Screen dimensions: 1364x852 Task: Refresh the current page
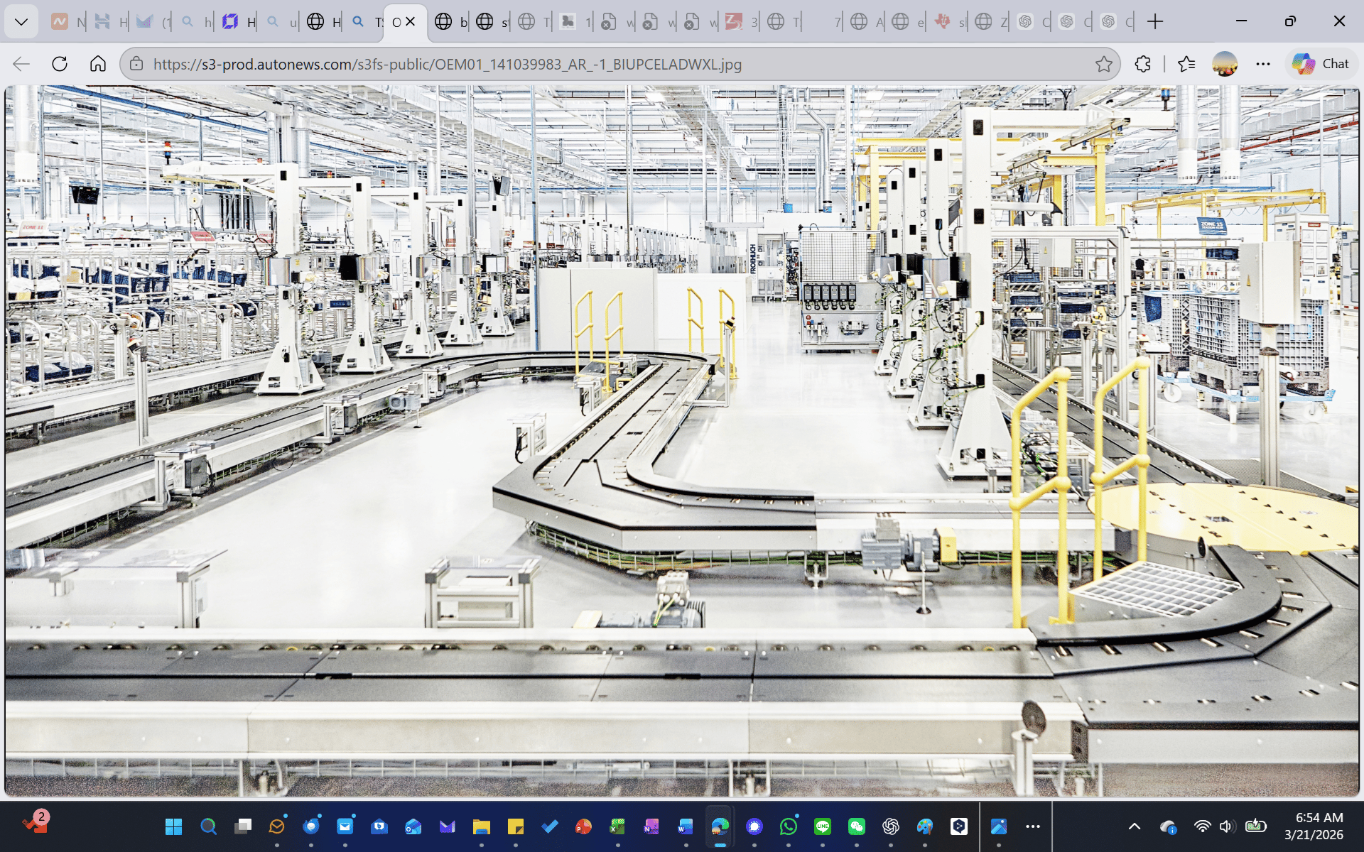pos(60,64)
